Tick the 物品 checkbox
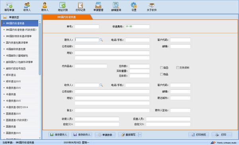 pos(161,74)
